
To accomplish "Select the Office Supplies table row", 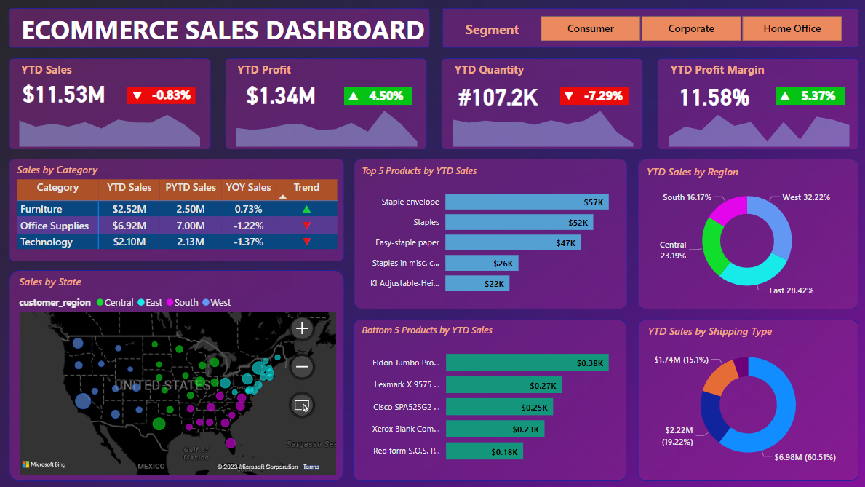I will click(x=55, y=226).
